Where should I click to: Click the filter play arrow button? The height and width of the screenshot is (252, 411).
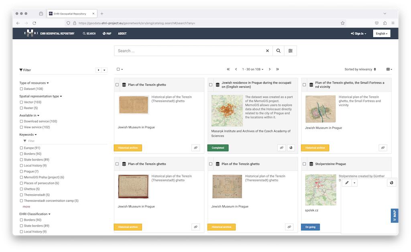click(98, 70)
